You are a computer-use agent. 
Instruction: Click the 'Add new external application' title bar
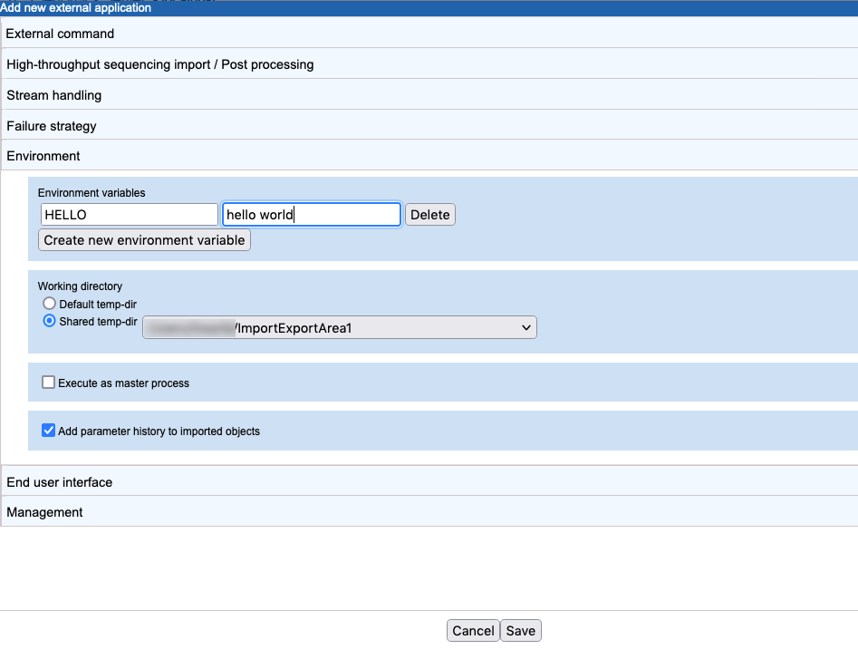pos(76,8)
